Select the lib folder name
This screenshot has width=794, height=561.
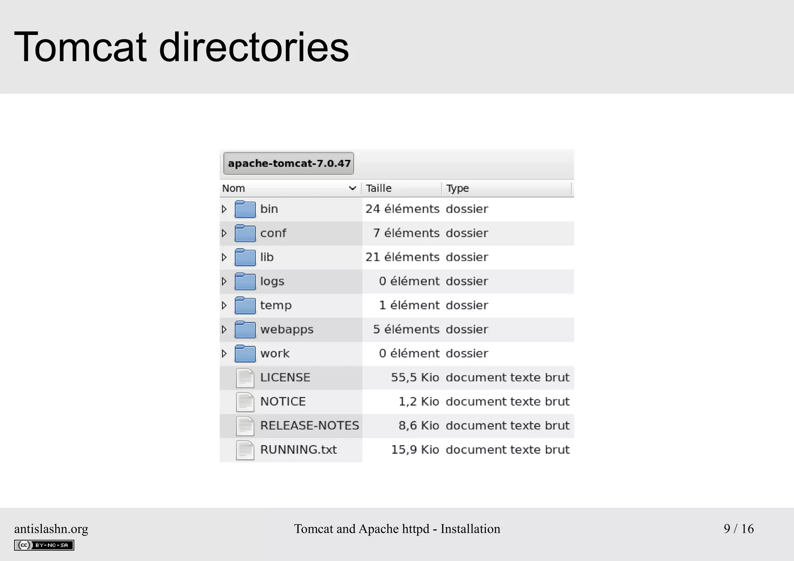pos(267,257)
